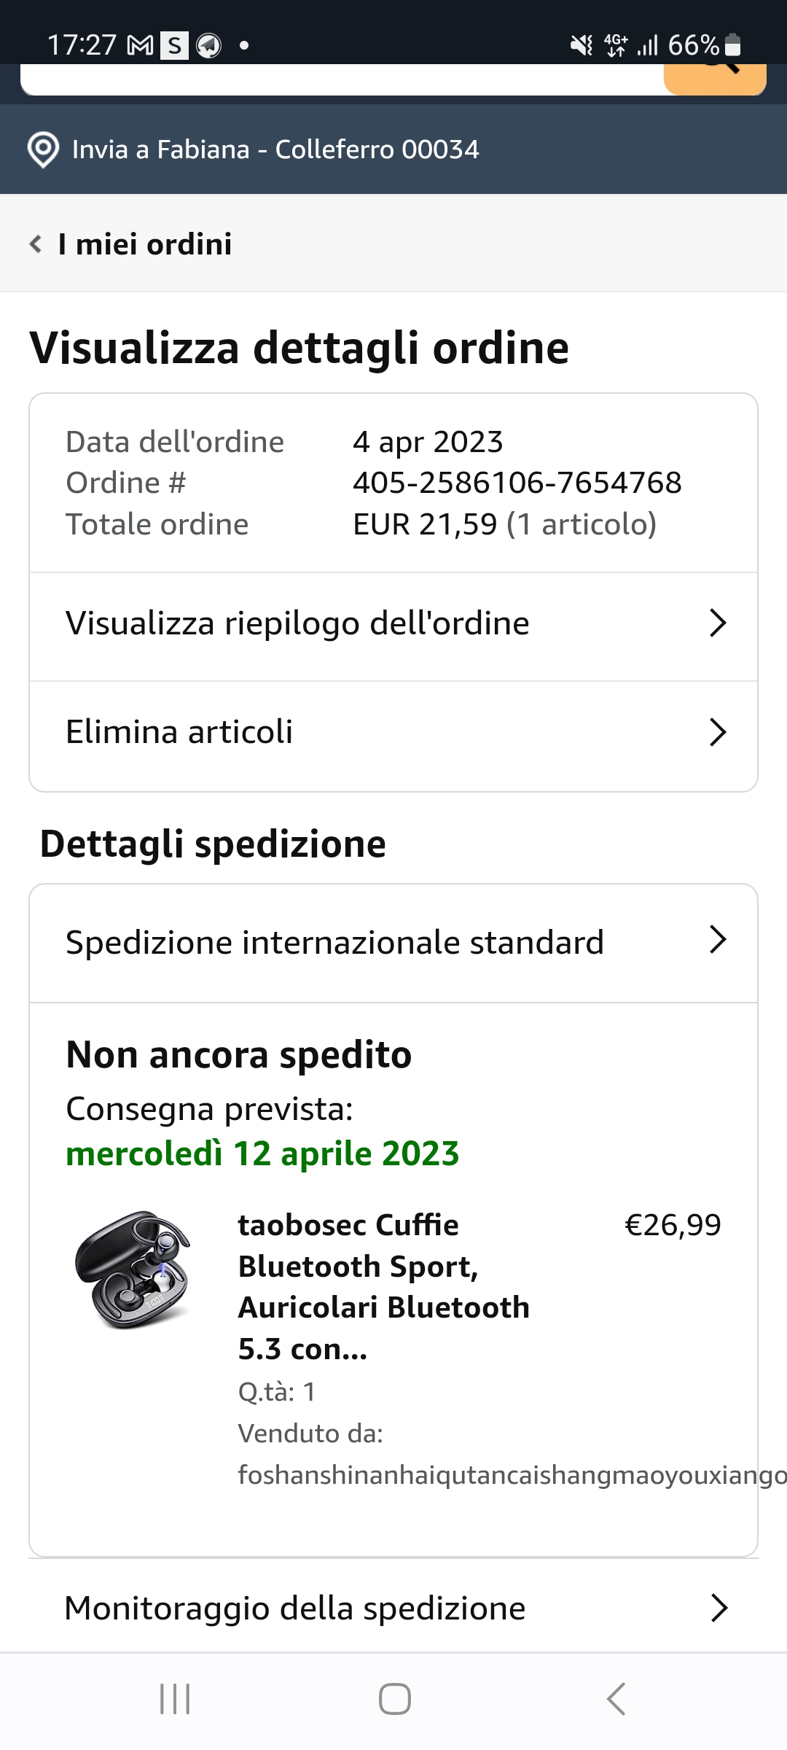
Task: Open the Elimina articoli row
Action: 179,732
